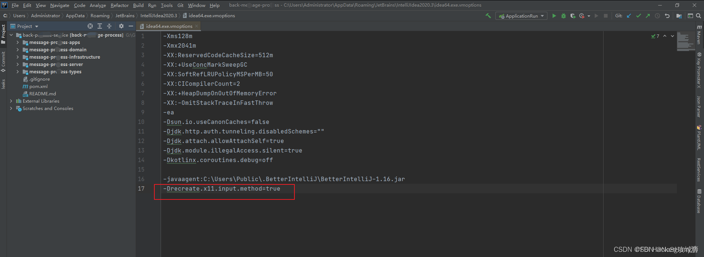Go to next highlighted error arrow
The width and height of the screenshot is (704, 257).
point(672,36)
